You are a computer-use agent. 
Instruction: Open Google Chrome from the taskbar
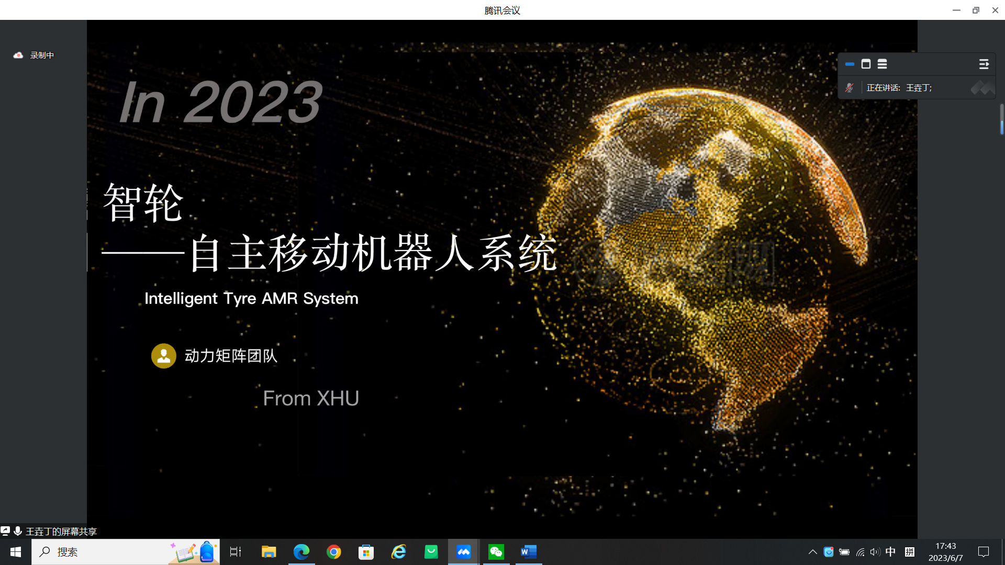click(x=333, y=552)
